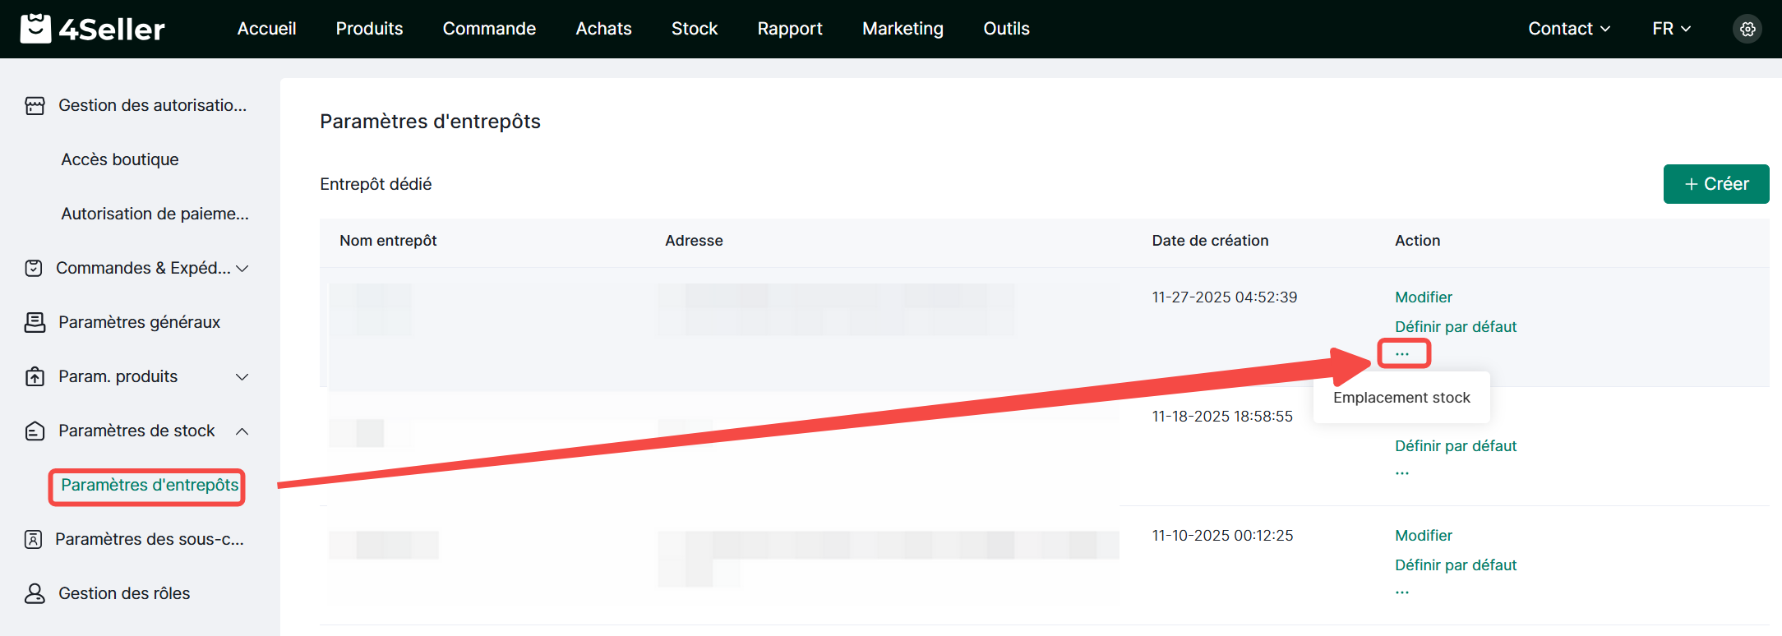Screen dimensions: 1782x636
Task: Click the Commandes & Expédition clipboard icon
Action: click(x=34, y=268)
